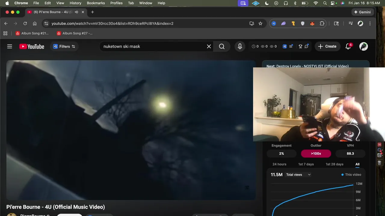Open the File menu
Screen dimensions: 385x216
[36, 3]
